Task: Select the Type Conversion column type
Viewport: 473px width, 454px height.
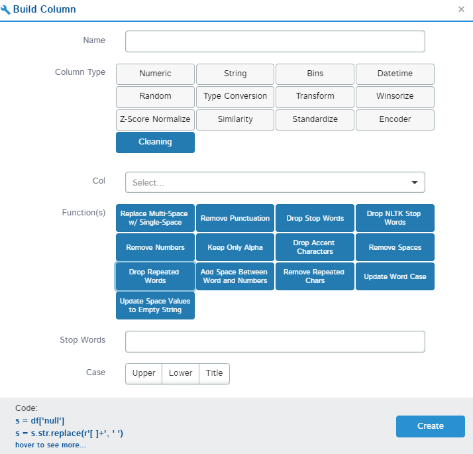Action: [x=235, y=97]
